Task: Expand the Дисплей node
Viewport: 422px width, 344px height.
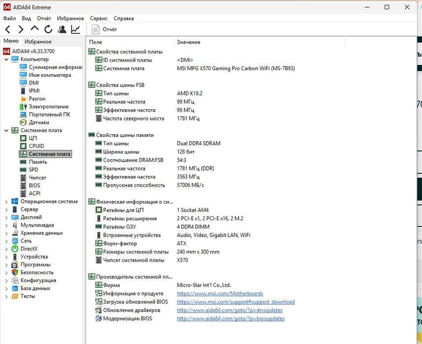Action: click(6, 217)
